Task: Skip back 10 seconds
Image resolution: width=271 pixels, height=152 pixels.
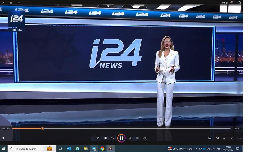Action: tap(113, 138)
